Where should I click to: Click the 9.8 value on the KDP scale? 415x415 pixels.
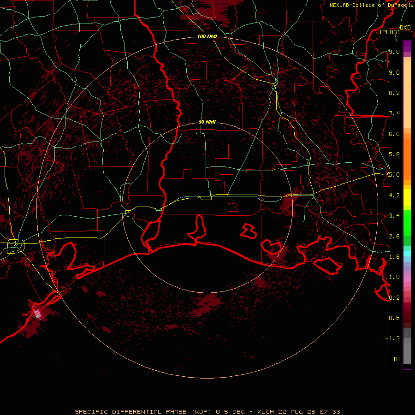point(394,52)
